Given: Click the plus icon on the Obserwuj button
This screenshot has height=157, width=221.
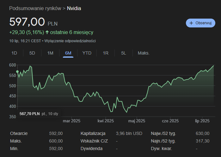Looking at the screenshot, I should [x=191, y=23].
